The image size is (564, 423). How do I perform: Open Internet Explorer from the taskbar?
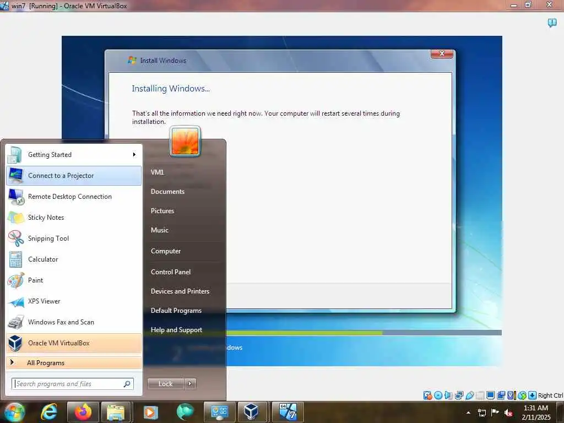(x=49, y=412)
